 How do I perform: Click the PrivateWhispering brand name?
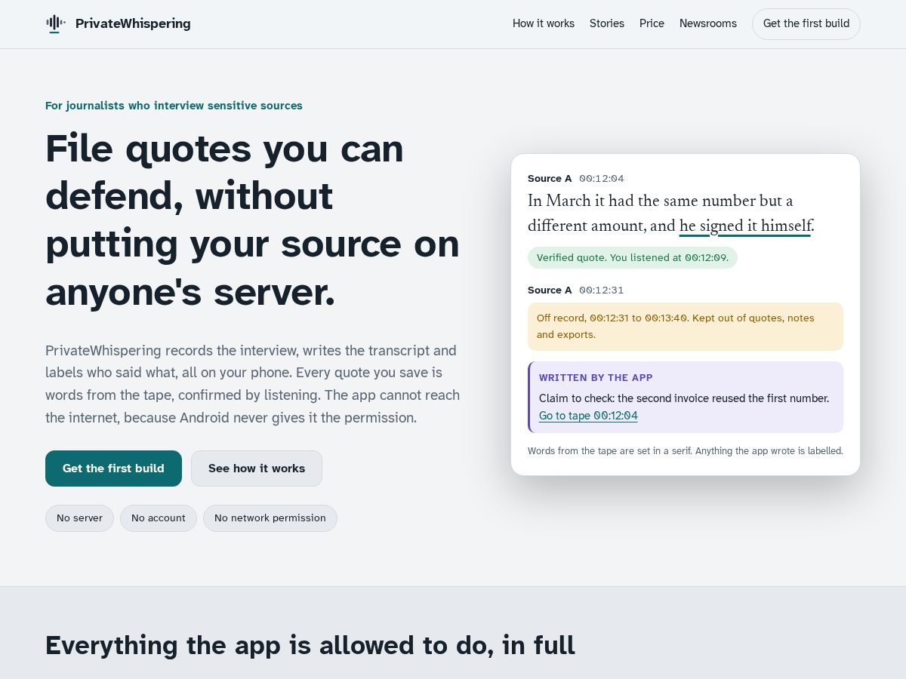[133, 23]
